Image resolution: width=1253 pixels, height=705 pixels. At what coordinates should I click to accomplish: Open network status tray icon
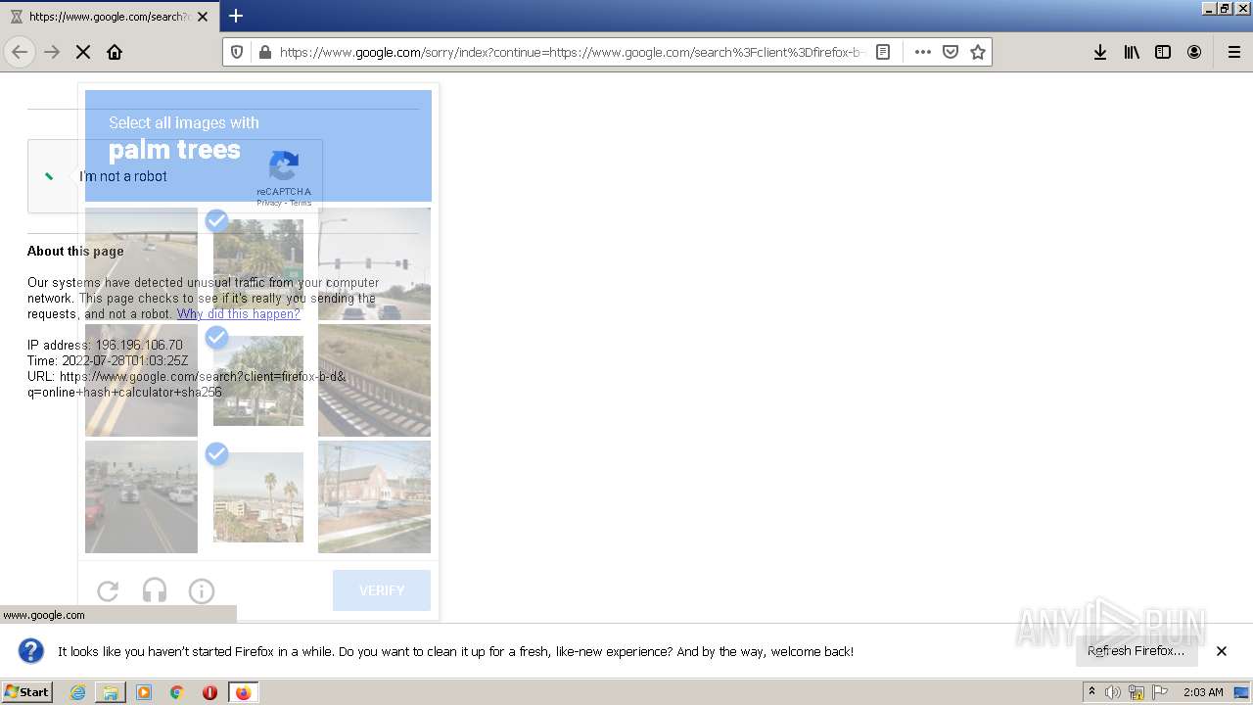click(x=1137, y=692)
